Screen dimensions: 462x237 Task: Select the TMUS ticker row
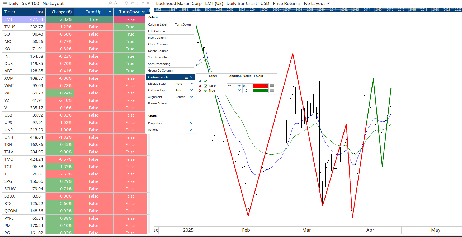74,27
